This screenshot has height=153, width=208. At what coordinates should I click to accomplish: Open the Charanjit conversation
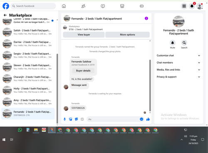[x=28, y=79]
